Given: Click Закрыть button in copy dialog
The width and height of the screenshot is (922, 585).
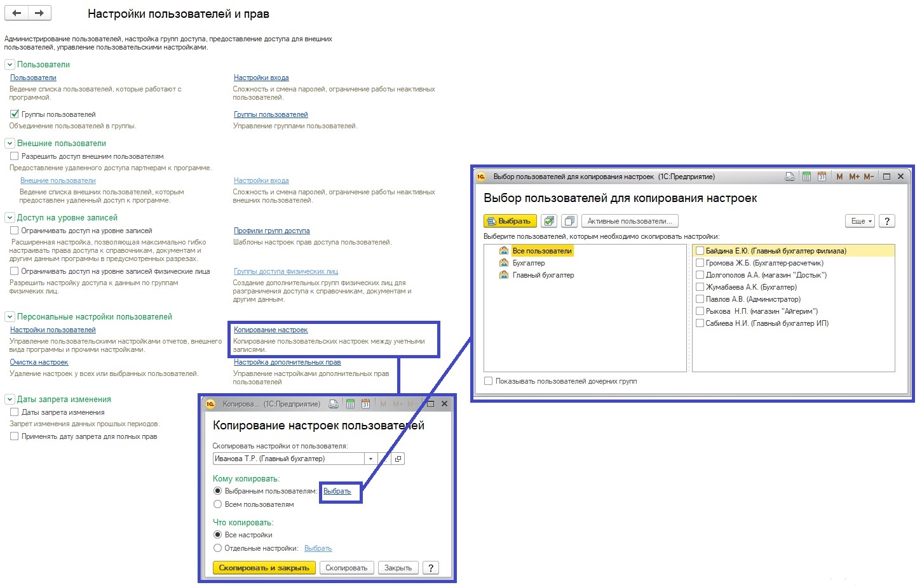Looking at the screenshot, I should (398, 568).
